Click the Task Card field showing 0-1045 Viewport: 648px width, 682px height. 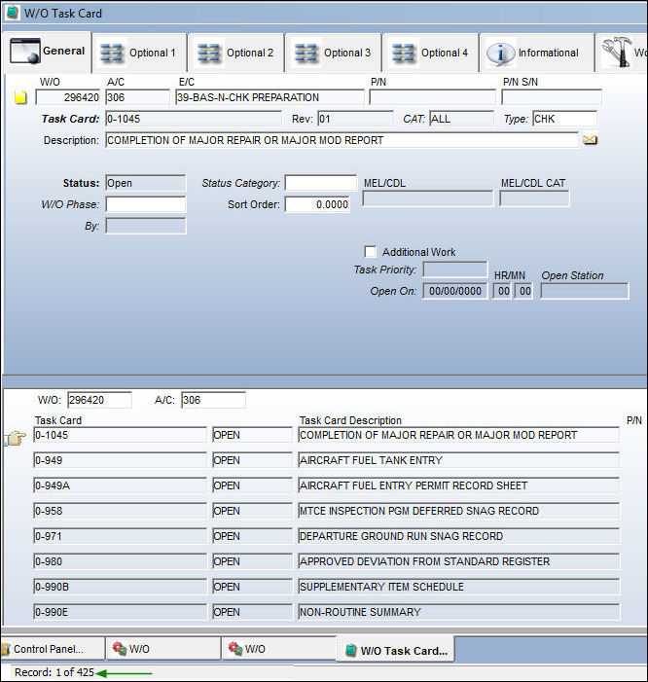(194, 119)
